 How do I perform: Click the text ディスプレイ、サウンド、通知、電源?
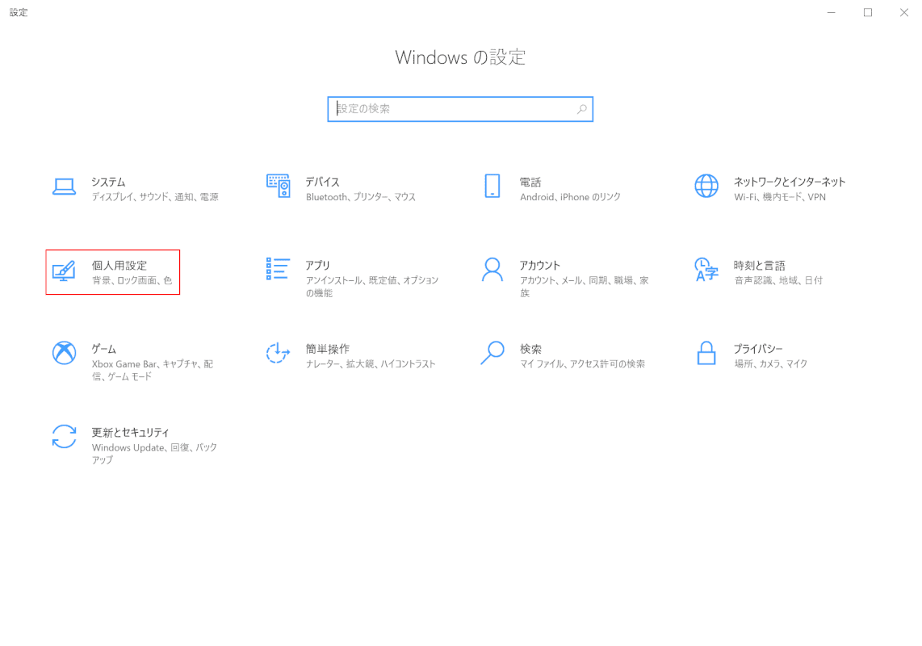(x=155, y=197)
